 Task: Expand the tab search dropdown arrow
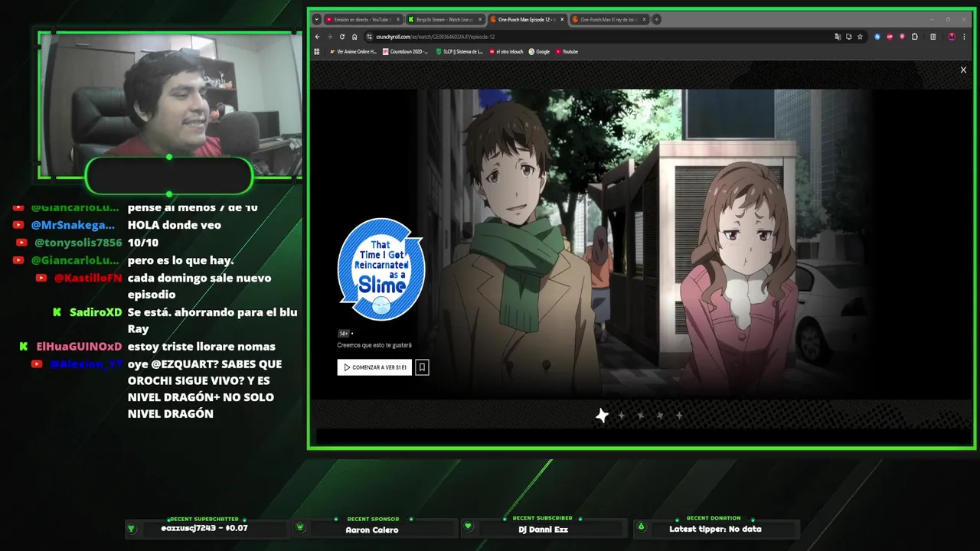coord(317,19)
